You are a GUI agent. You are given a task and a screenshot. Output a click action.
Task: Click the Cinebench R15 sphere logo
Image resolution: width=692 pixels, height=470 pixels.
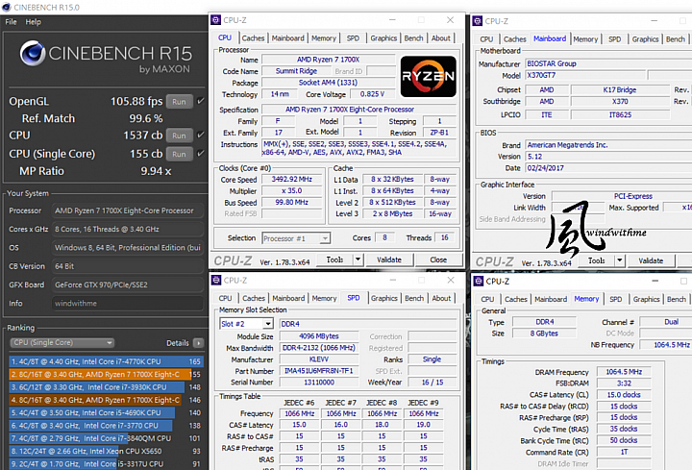click(x=33, y=53)
